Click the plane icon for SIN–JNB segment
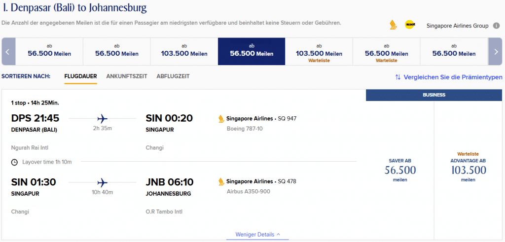The height and width of the screenshot is (242, 505). tap(103, 182)
